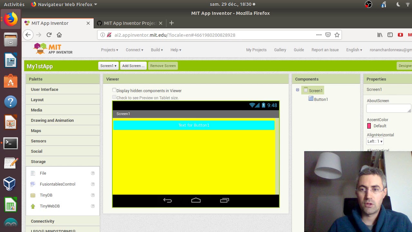
Task: Open Activités overview in top bar
Action: coord(14,4)
